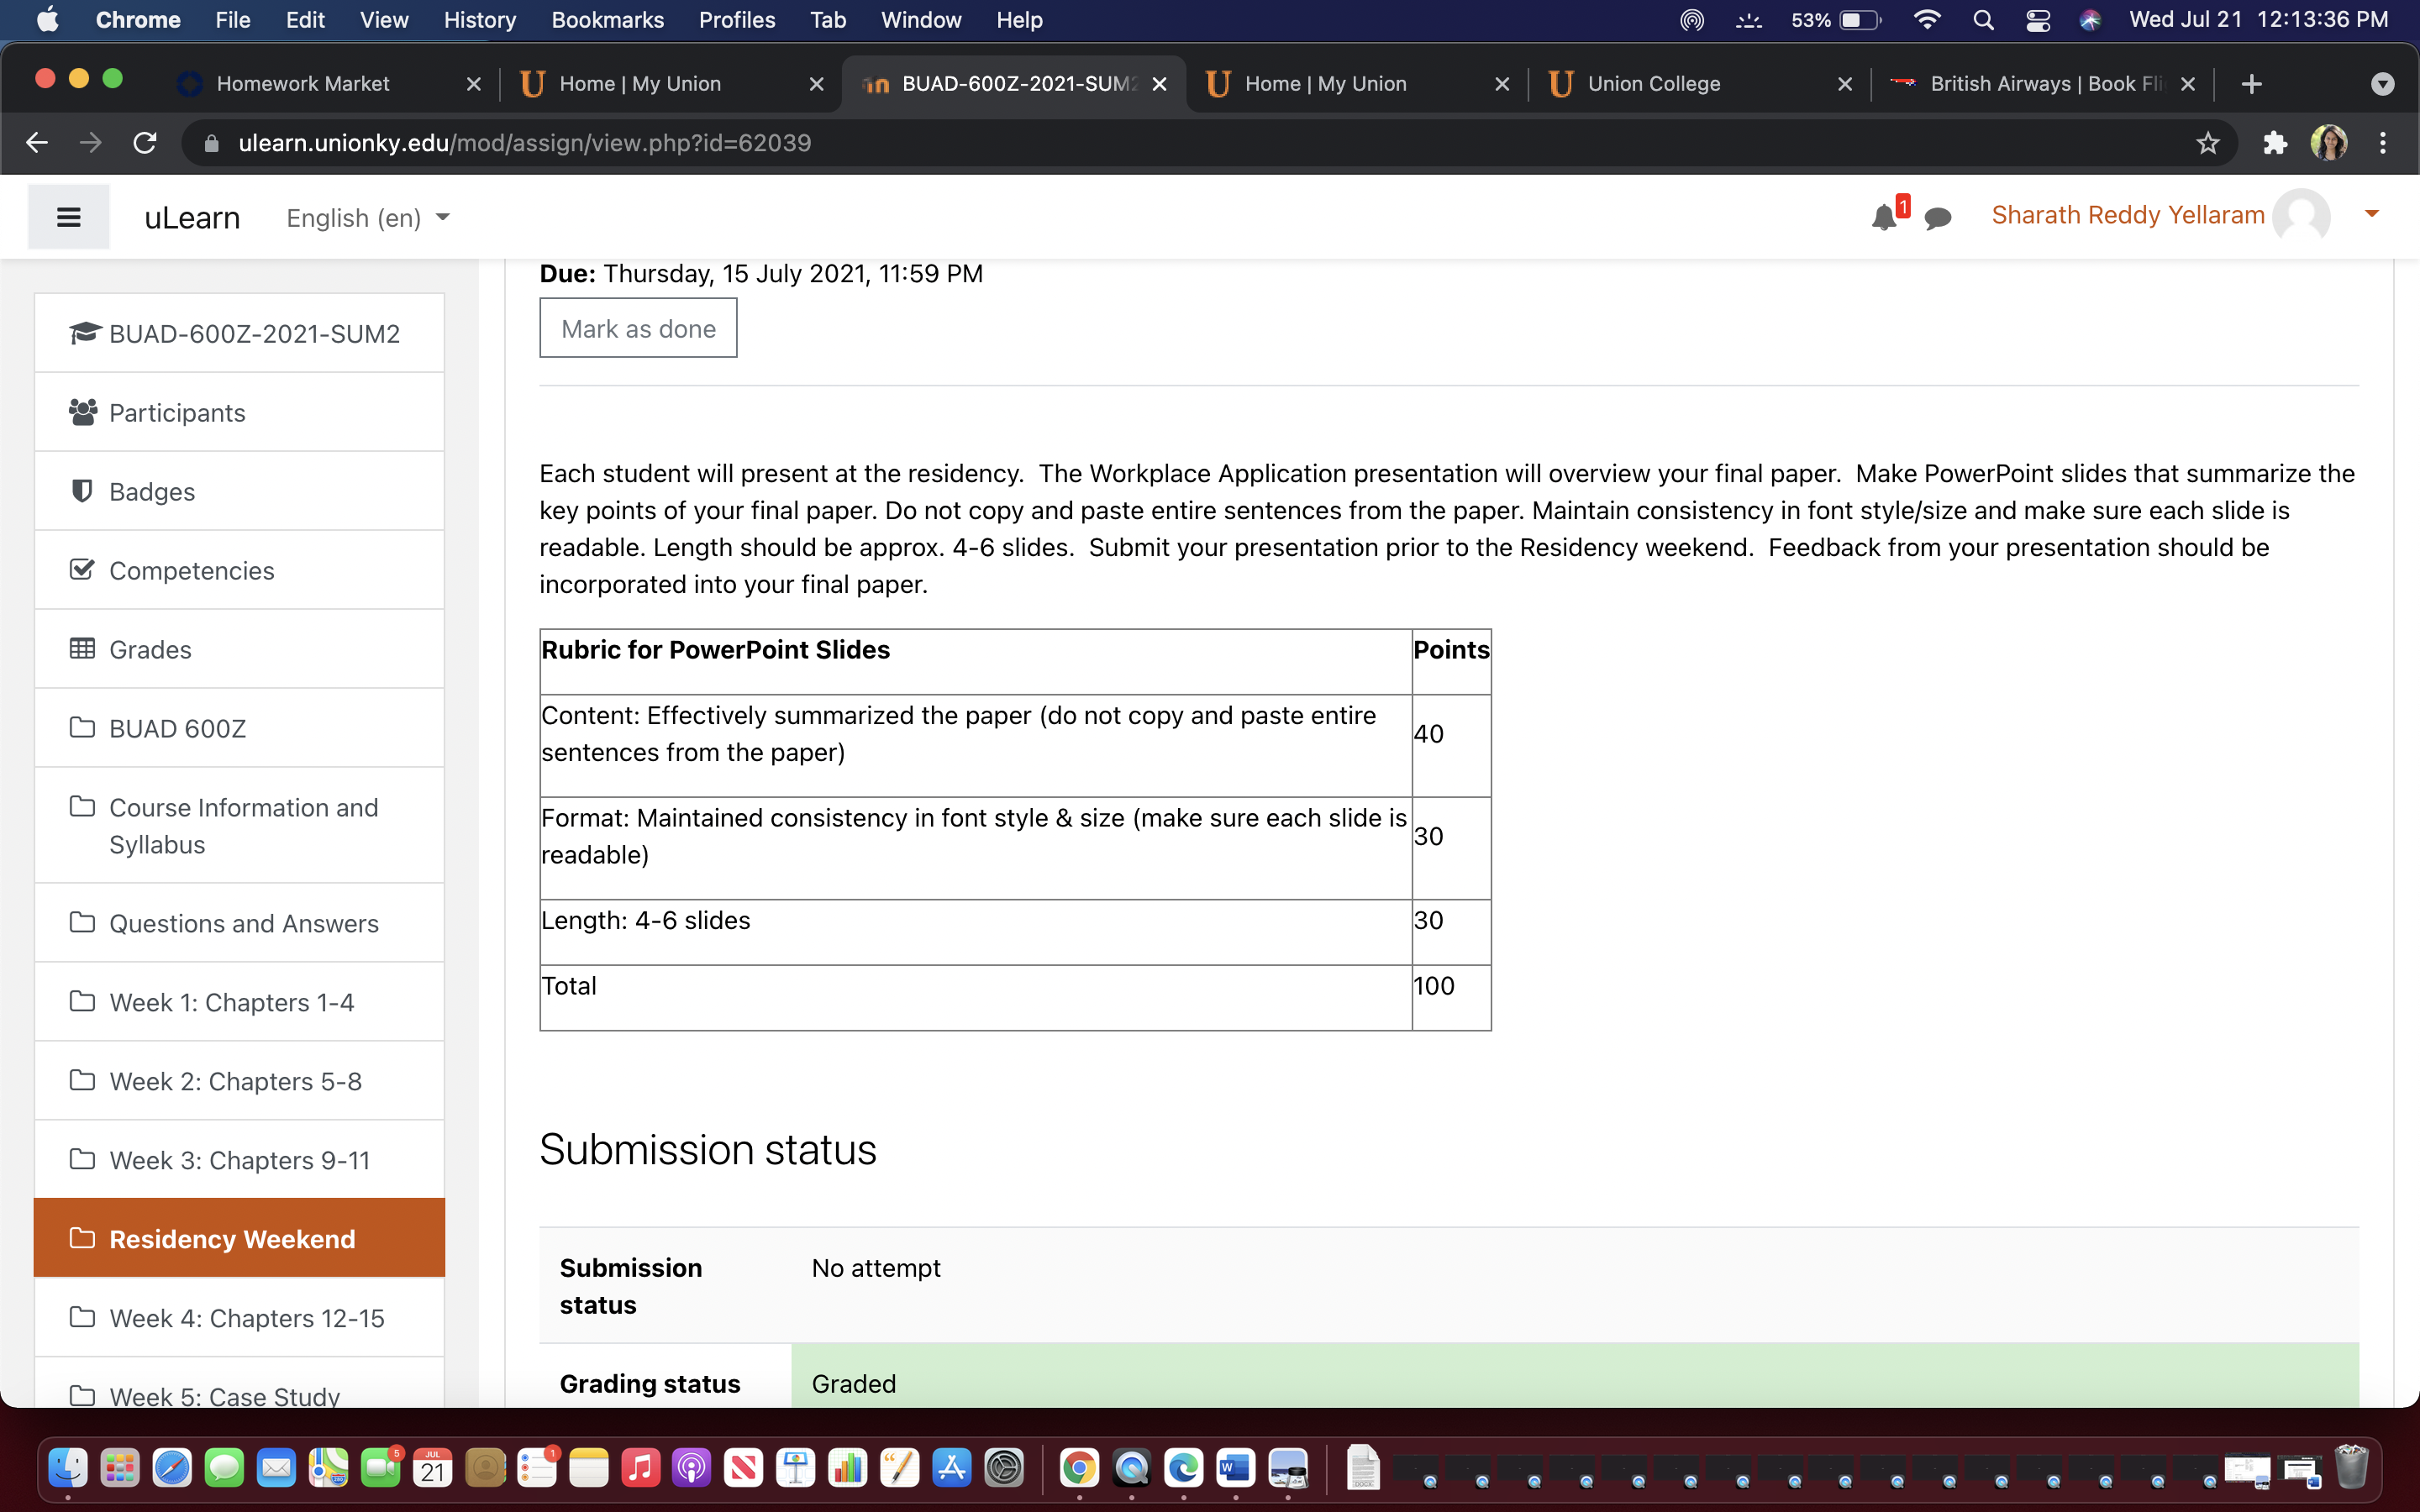Toggle Mark as done for this assignment
This screenshot has width=2420, height=1512.
638,328
